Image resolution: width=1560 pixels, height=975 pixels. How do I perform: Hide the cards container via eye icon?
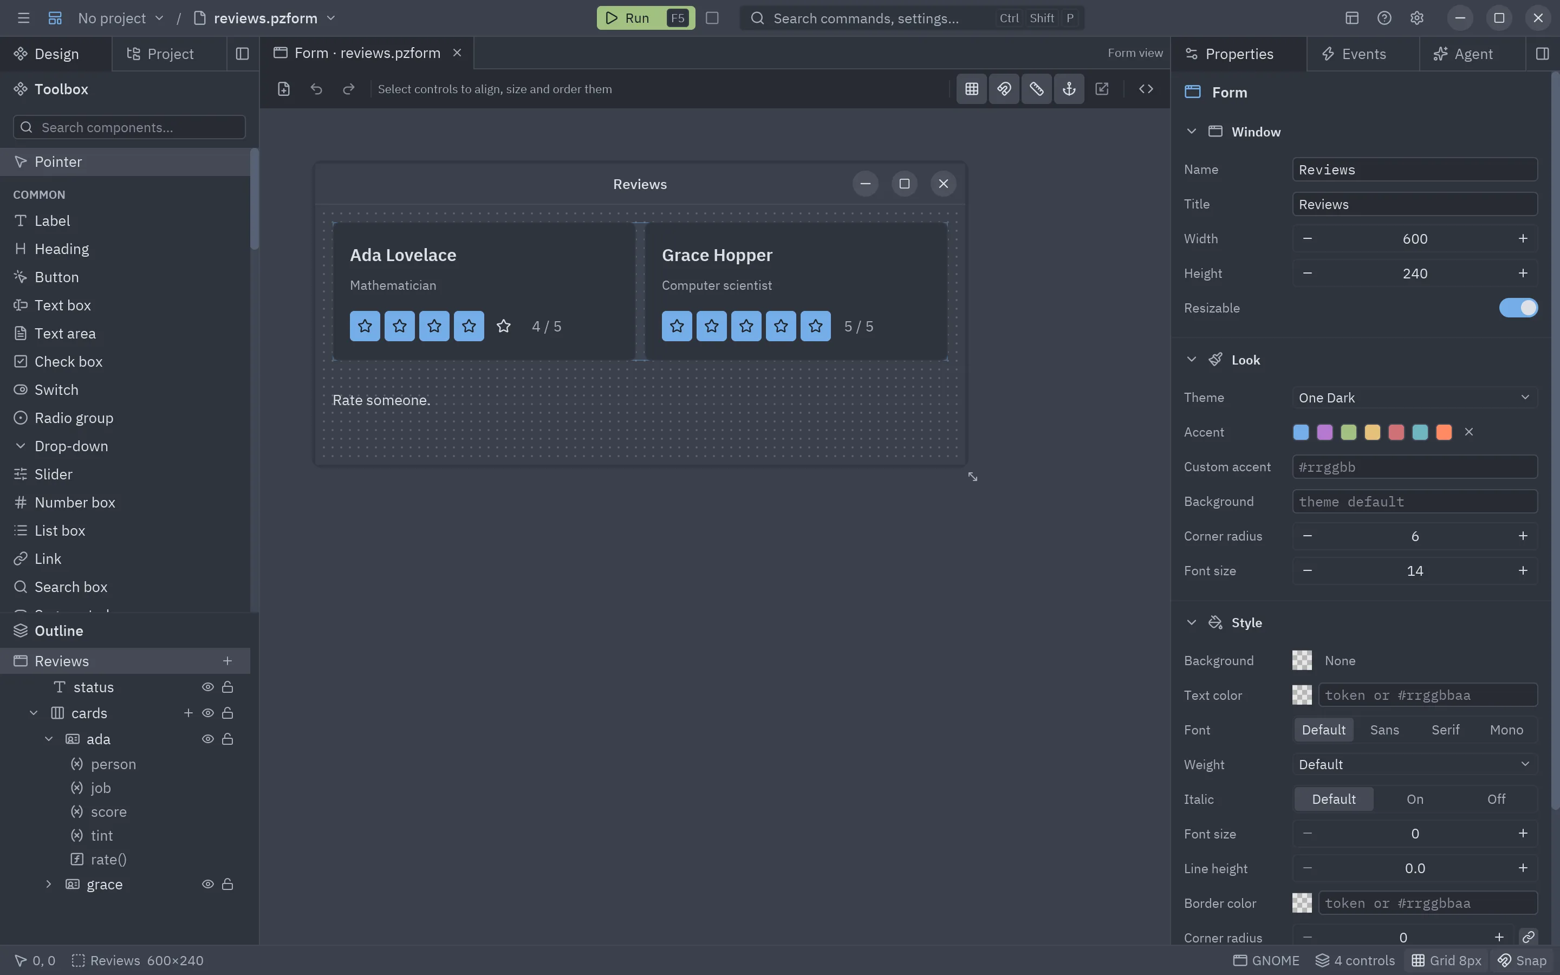[x=207, y=713]
